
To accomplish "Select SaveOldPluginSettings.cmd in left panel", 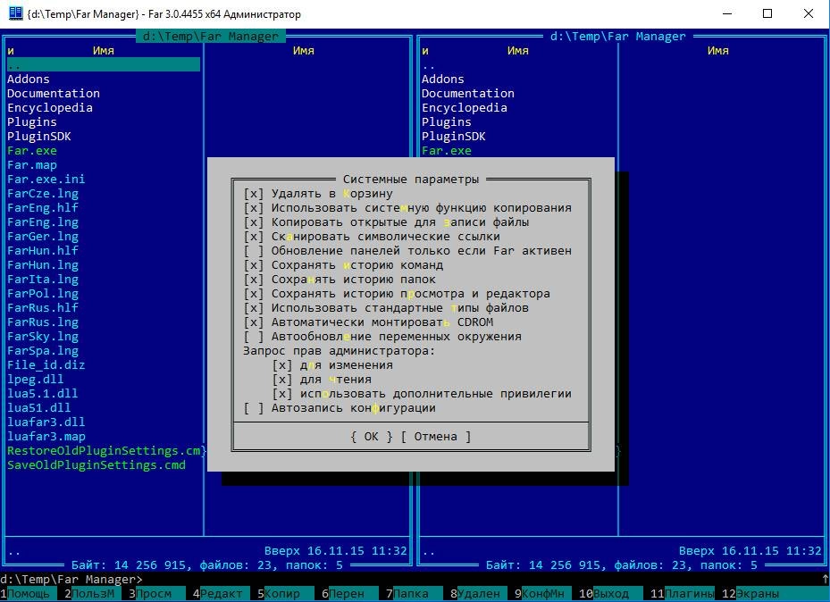I will (96, 465).
